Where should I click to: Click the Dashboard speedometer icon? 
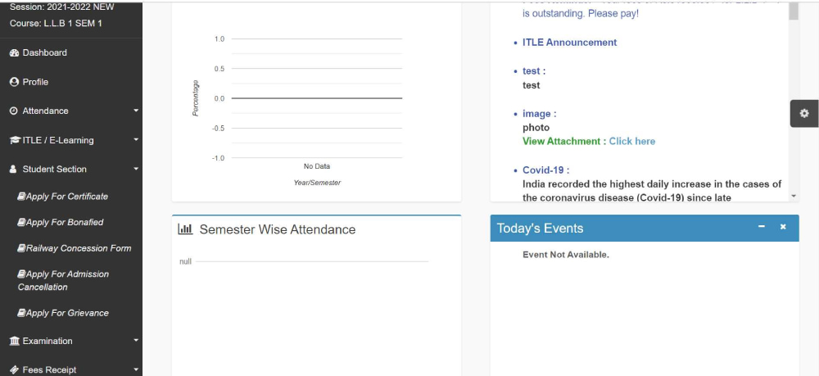click(14, 52)
